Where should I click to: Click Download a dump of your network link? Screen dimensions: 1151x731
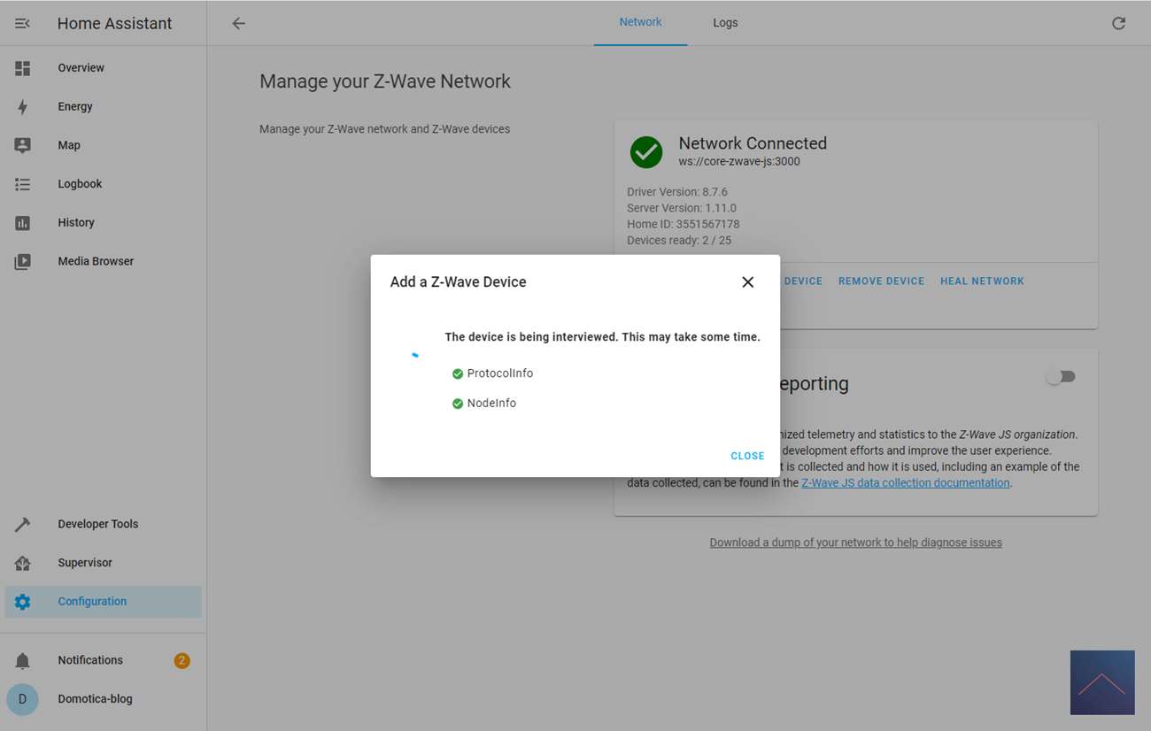855,542
